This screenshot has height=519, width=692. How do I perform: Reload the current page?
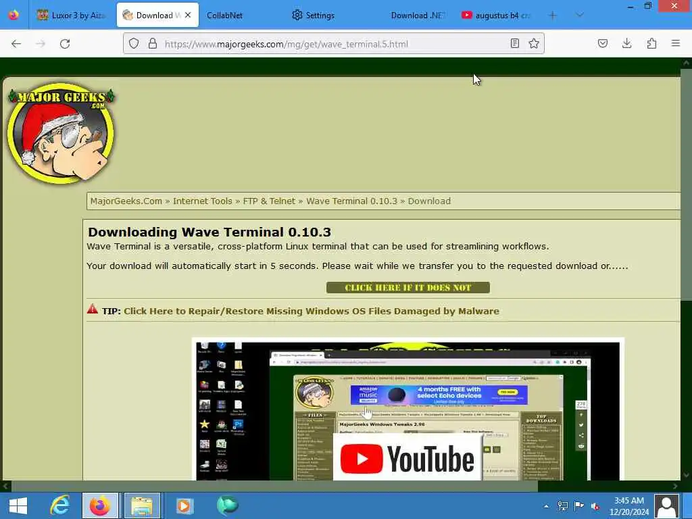point(65,44)
